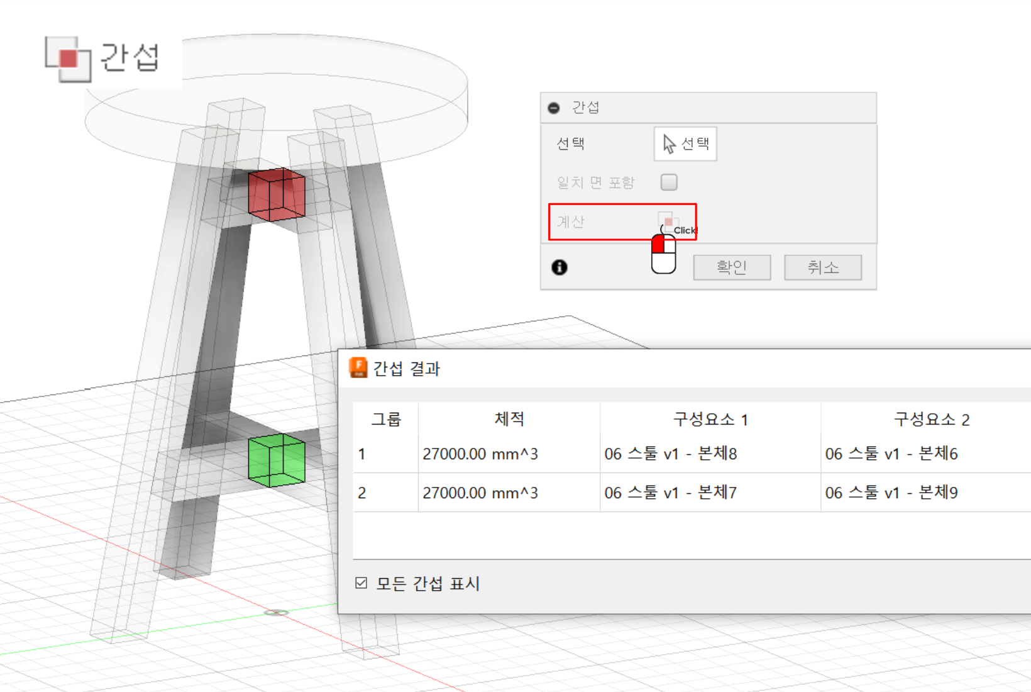This screenshot has height=692, width=1031.
Task: Click the large 간섭 tool icon
Action: [69, 59]
